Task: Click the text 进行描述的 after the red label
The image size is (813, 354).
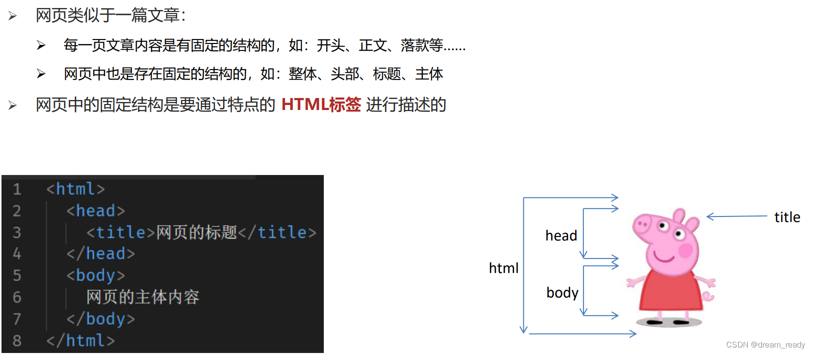Action: tap(406, 104)
